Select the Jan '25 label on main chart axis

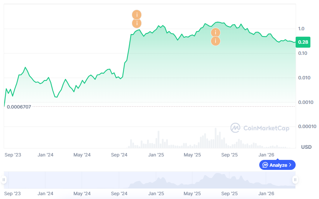click(x=156, y=155)
